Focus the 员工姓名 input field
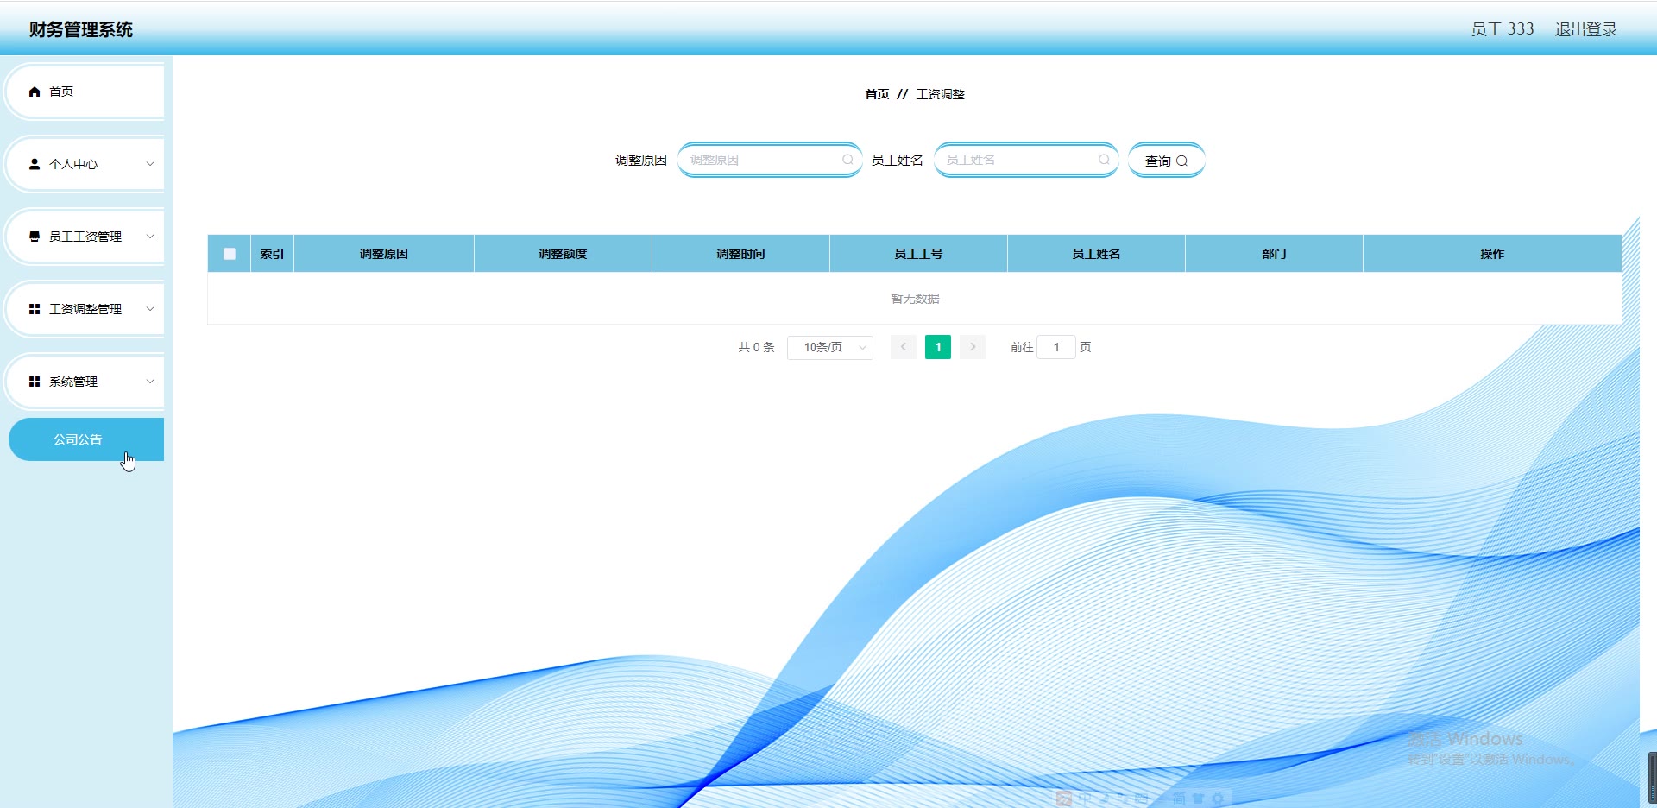Viewport: 1657px width, 808px height. [1026, 160]
